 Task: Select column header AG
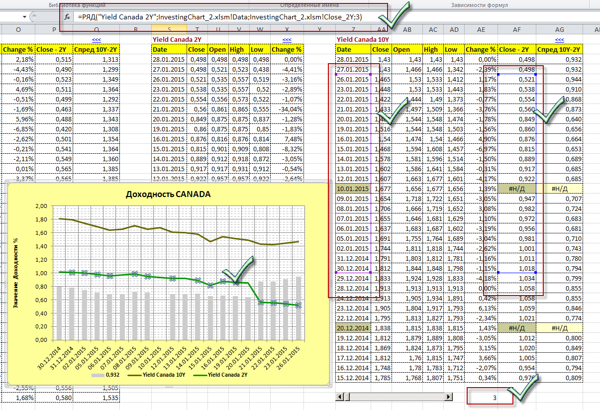tap(560, 30)
